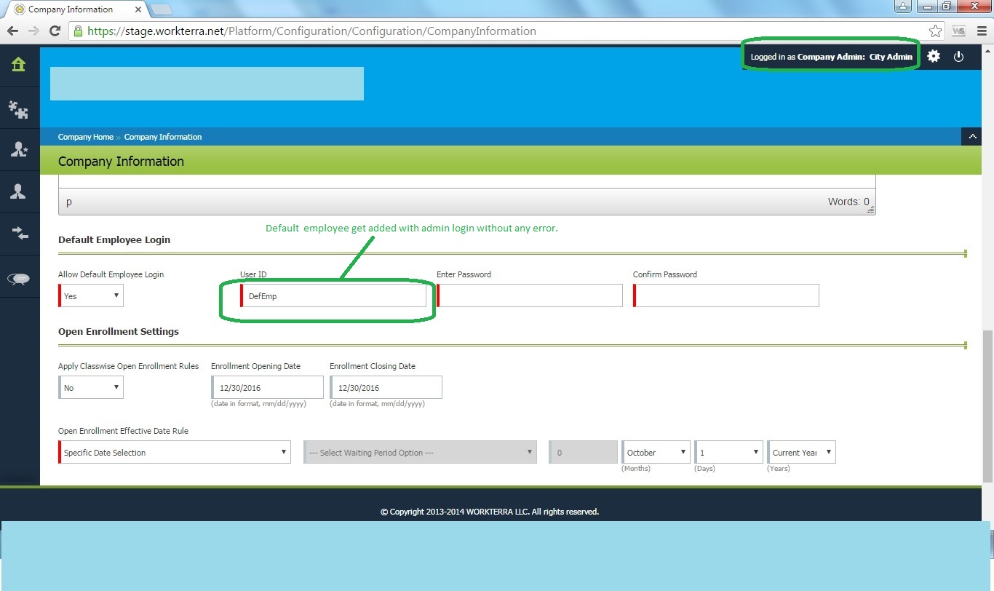Select the October months dropdown

pos(656,453)
